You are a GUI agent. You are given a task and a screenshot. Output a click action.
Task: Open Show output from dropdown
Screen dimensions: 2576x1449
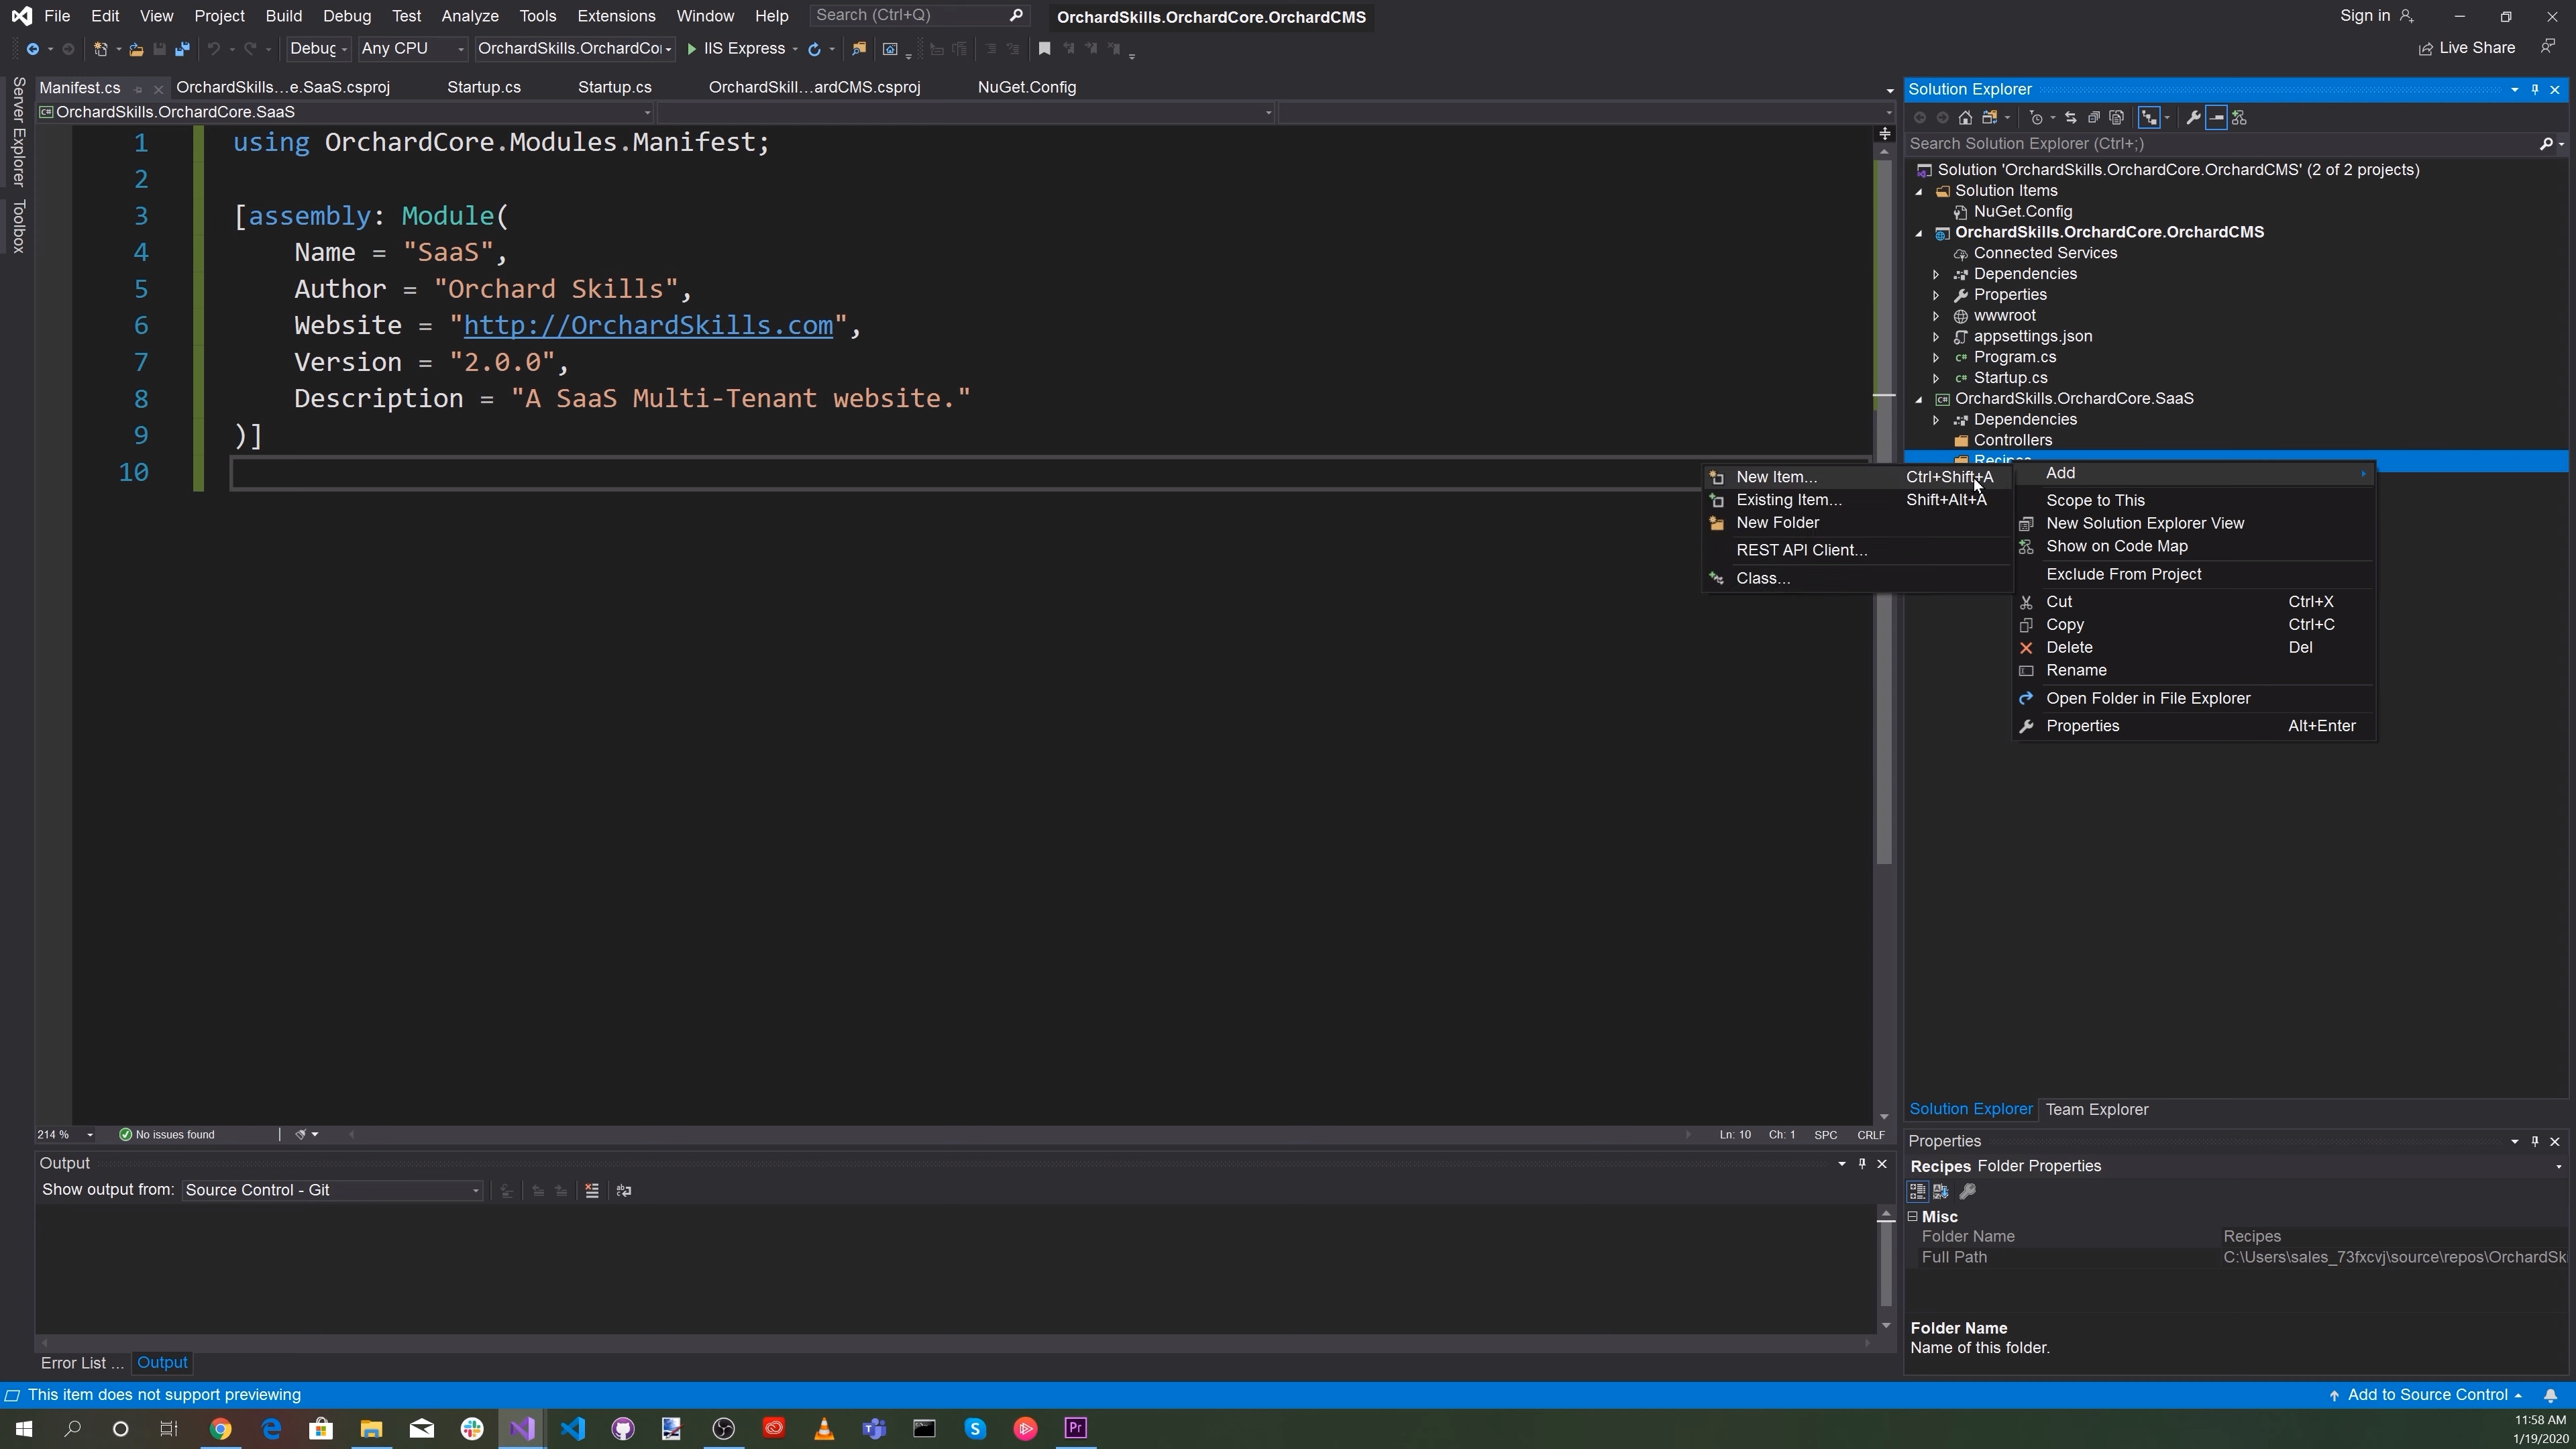(x=332, y=1191)
